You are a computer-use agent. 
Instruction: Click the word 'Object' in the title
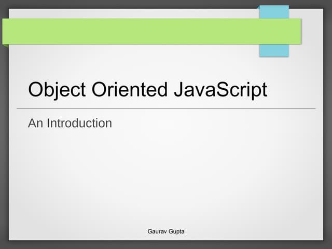point(57,90)
